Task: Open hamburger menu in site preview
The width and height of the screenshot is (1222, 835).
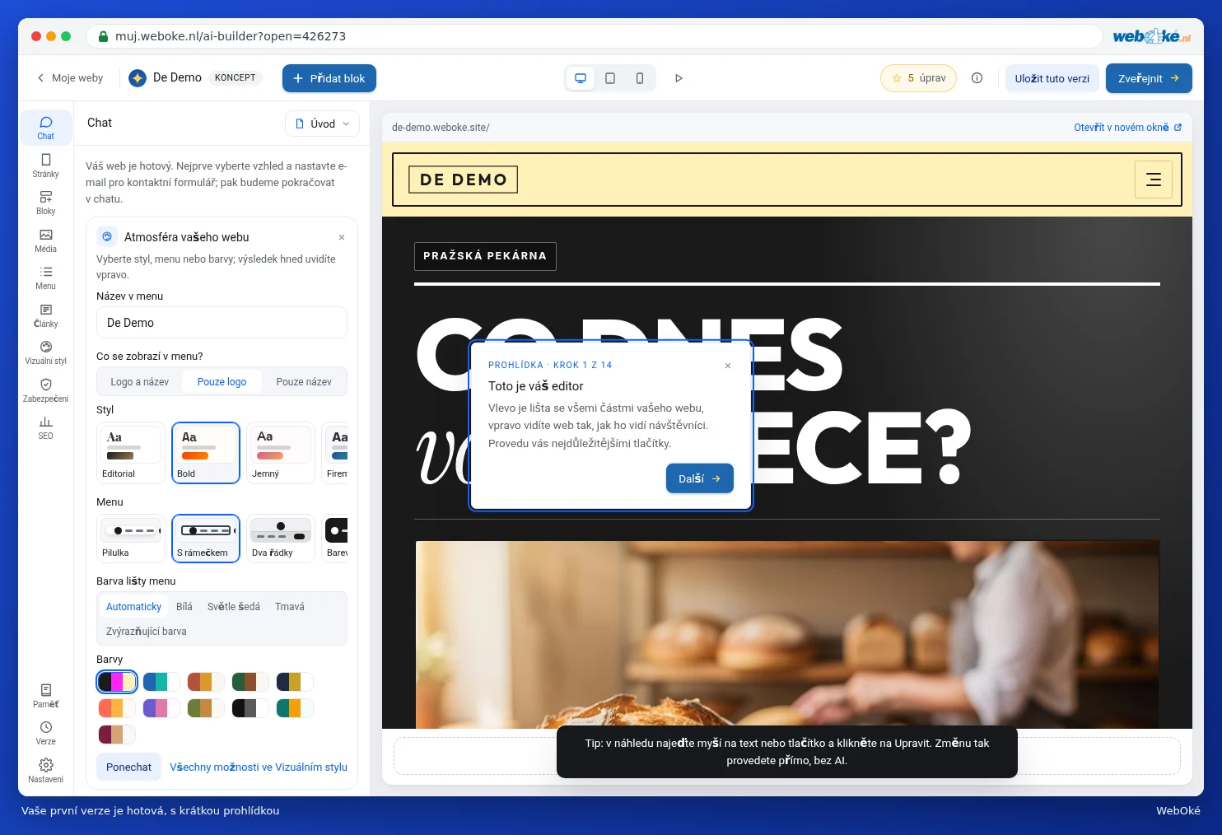Action: 1154,180
